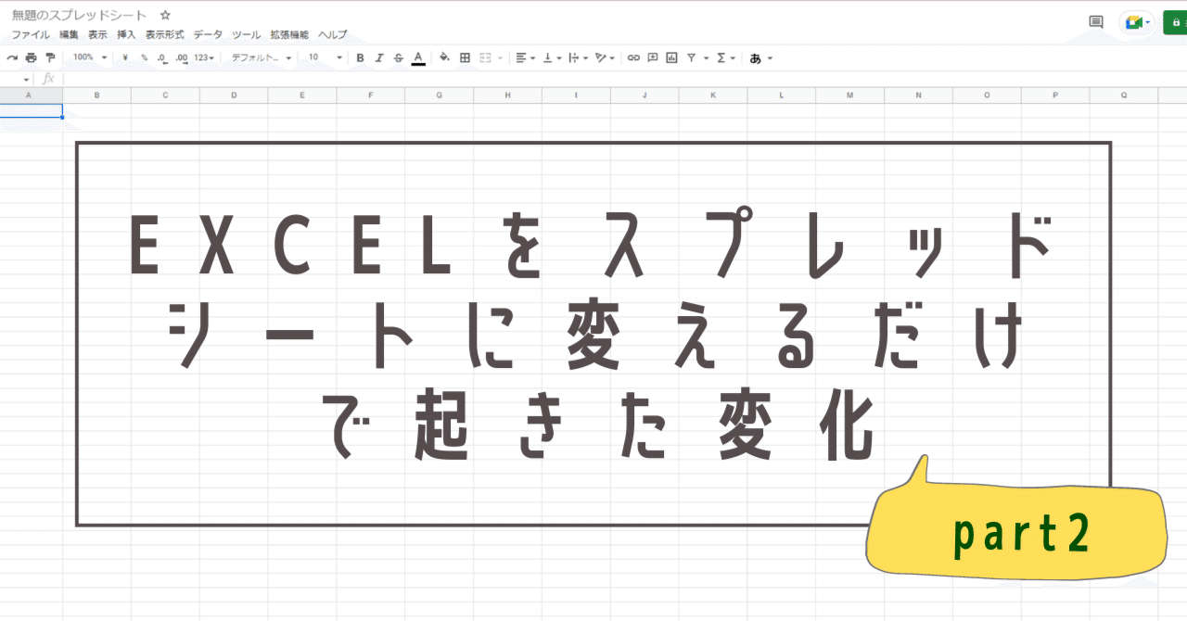1187x621 pixels.
Task: Select the paint format roller icon
Action: click(50, 57)
